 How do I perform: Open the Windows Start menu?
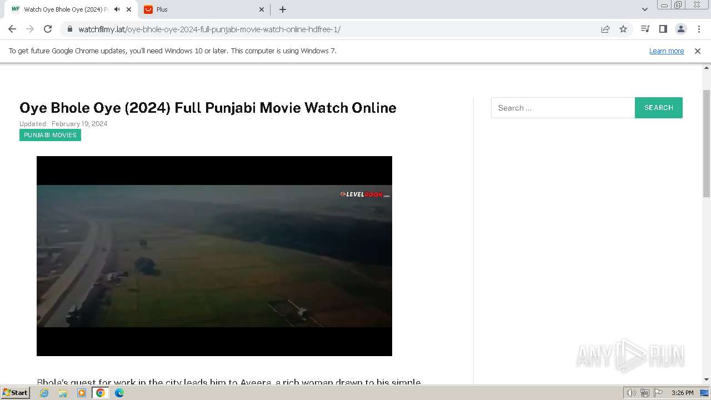click(x=16, y=392)
